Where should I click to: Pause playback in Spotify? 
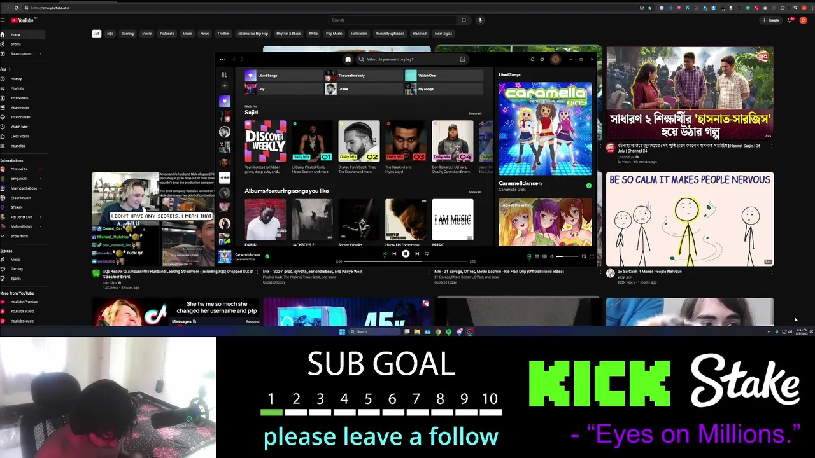pos(406,253)
